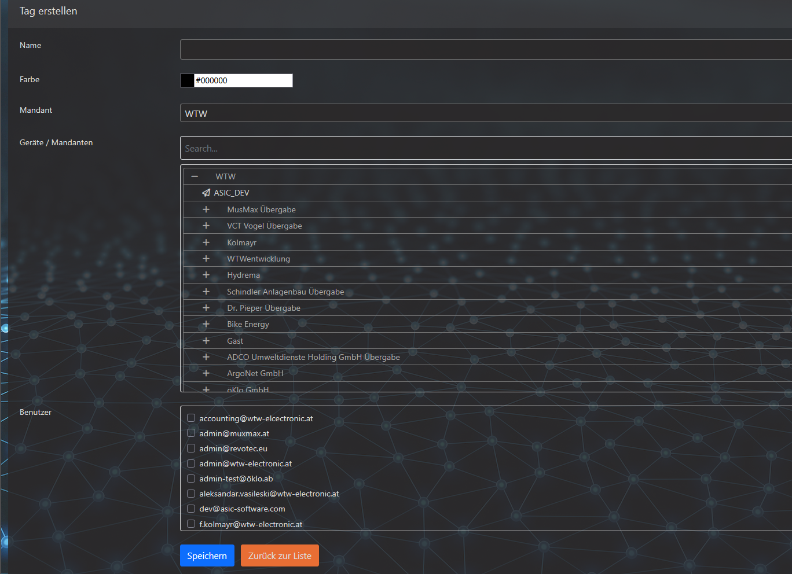This screenshot has width=792, height=574.
Task: Click plus icon beside WTWentwicklung
Action: tap(206, 259)
